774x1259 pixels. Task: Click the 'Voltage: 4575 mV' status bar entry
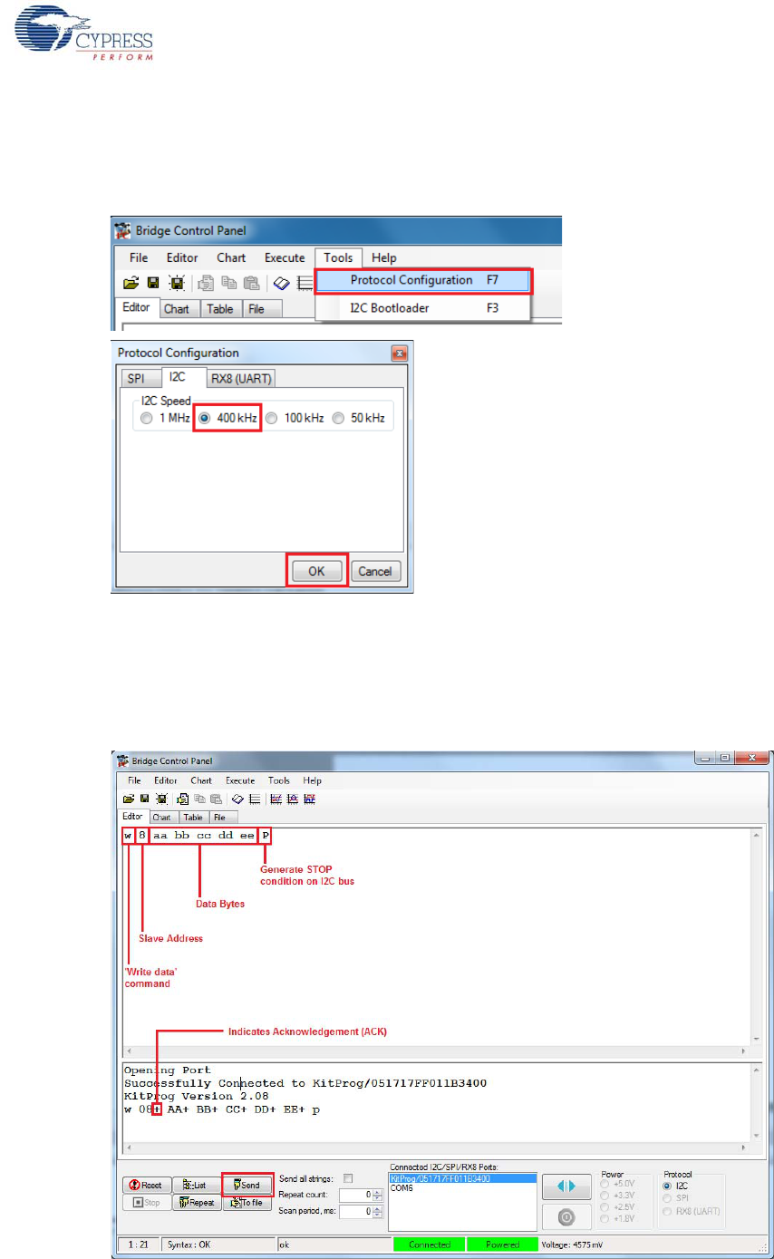click(571, 1244)
